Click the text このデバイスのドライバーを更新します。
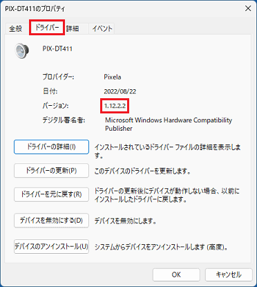This screenshot has height=287, width=257. click(142, 171)
